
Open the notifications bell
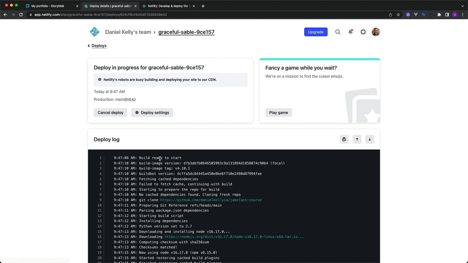pyautogui.click(x=350, y=32)
